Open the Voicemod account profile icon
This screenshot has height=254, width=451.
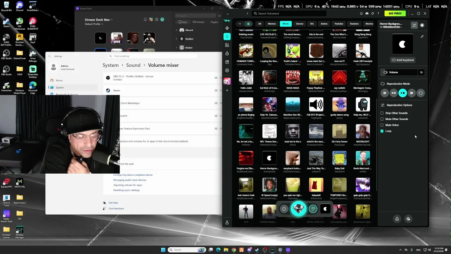[227, 223]
